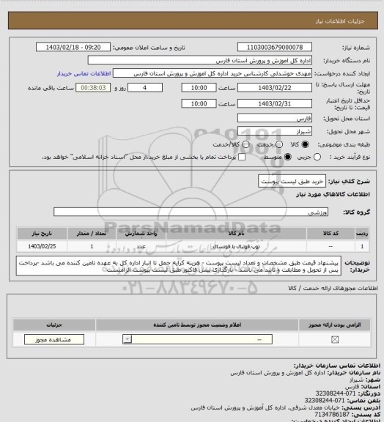Image resolution: width=384 pixels, height=422 pixels.
Task: Click the response deadline date 1403/02/22
Action: pos(275,87)
